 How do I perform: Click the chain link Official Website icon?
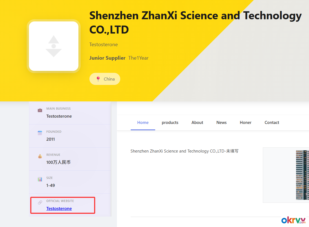click(x=40, y=202)
